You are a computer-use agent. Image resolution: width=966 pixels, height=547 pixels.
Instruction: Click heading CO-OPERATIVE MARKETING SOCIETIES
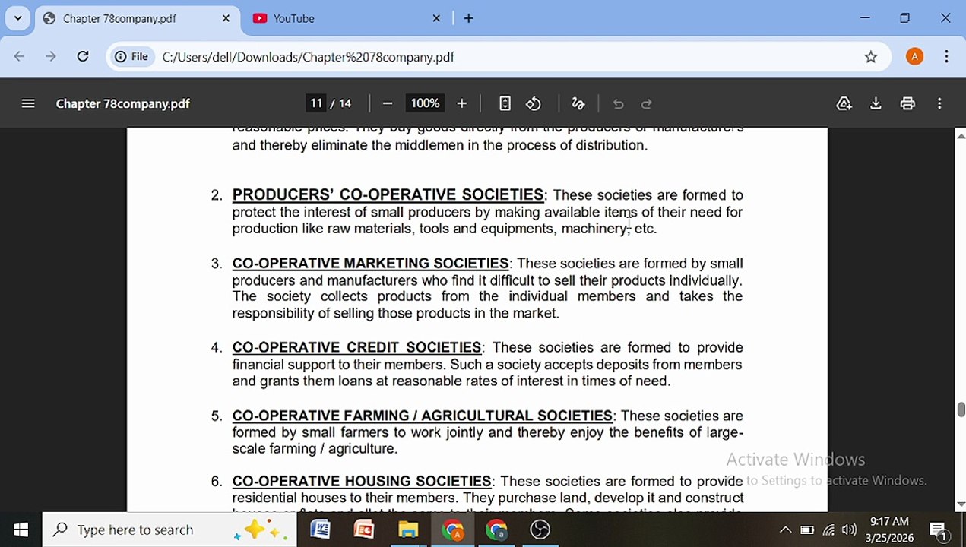pos(370,264)
